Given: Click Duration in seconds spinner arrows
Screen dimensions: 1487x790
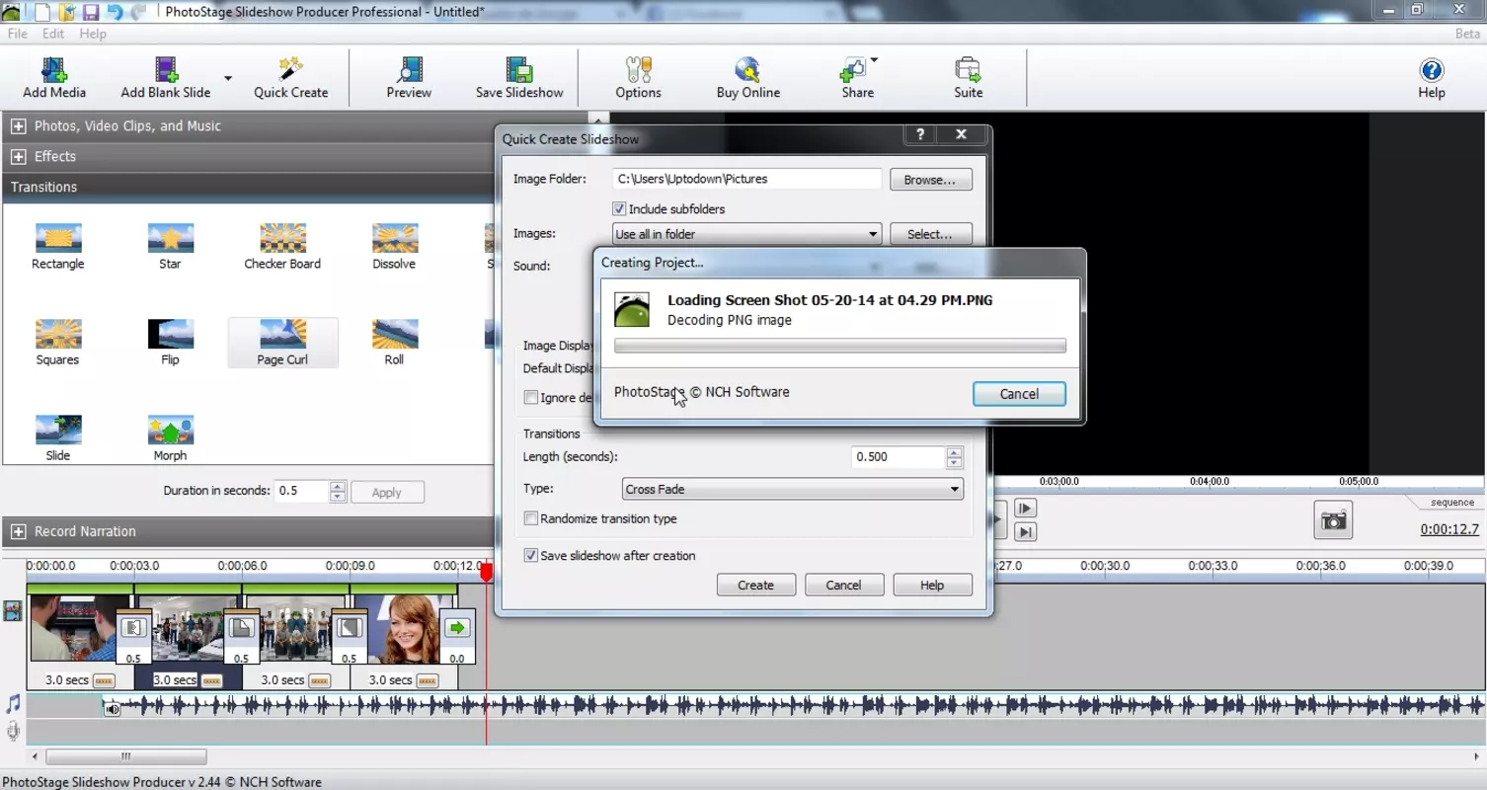Looking at the screenshot, I should point(338,491).
